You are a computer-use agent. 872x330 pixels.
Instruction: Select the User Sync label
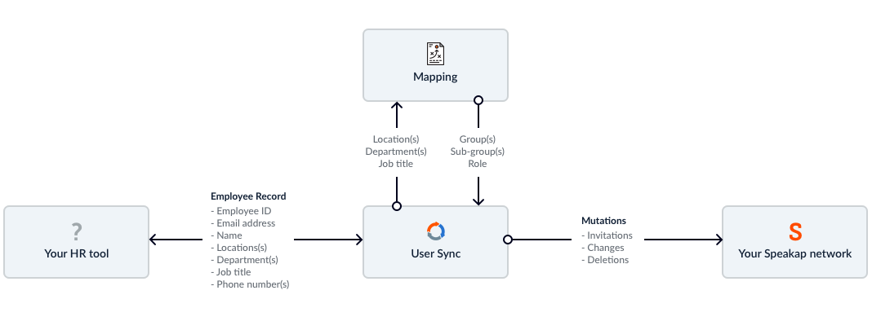436,254
